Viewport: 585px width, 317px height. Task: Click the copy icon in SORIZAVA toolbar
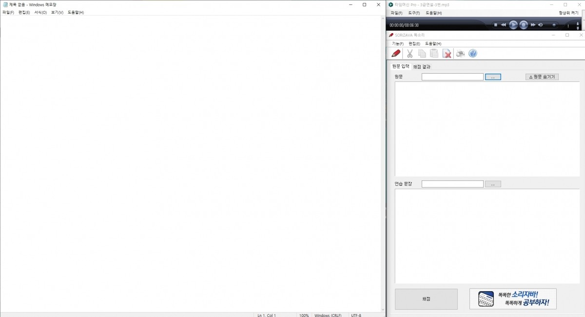point(422,54)
